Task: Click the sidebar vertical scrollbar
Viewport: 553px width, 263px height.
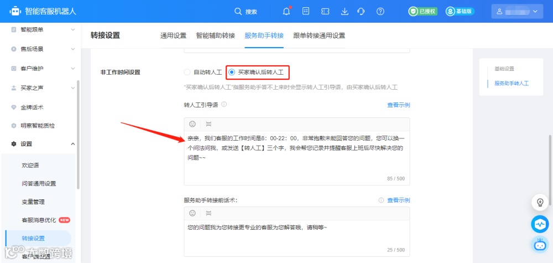Action: [x=78, y=135]
